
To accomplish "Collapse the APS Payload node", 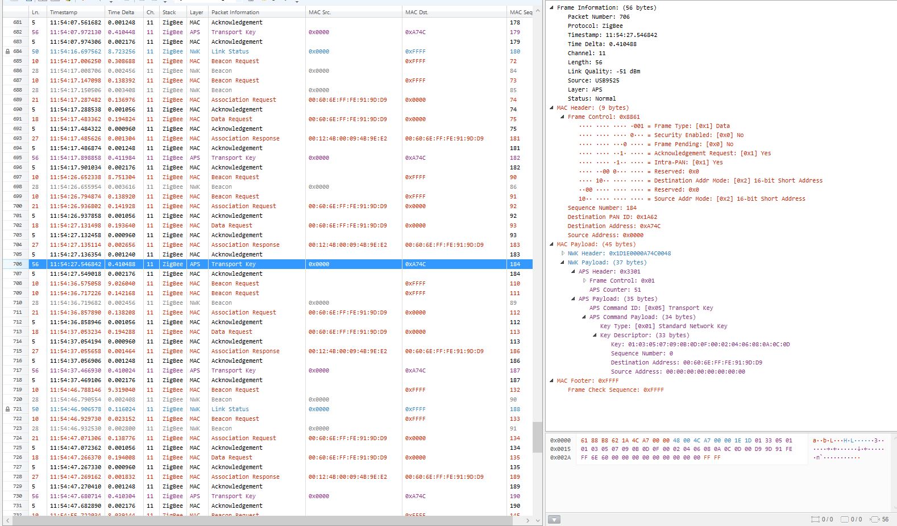I will pos(573,299).
